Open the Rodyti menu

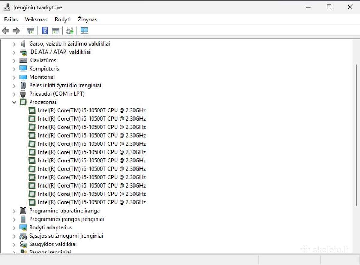[63, 20]
